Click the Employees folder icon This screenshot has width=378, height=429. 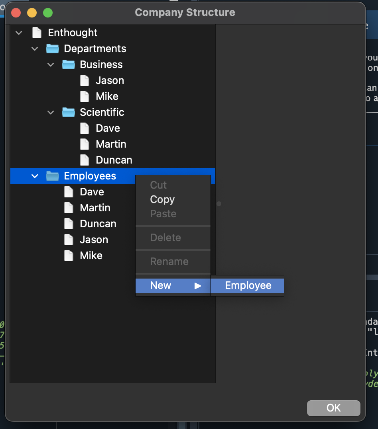click(53, 175)
